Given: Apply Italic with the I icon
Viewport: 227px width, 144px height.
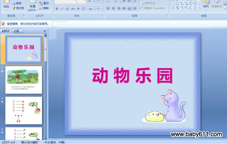Looking at the screenshot, I should (x=62, y=9).
